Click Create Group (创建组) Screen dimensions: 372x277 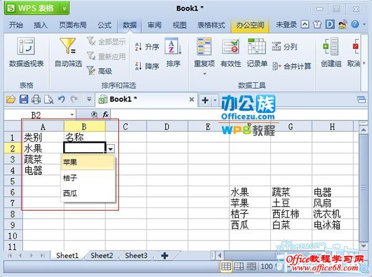coord(331,53)
